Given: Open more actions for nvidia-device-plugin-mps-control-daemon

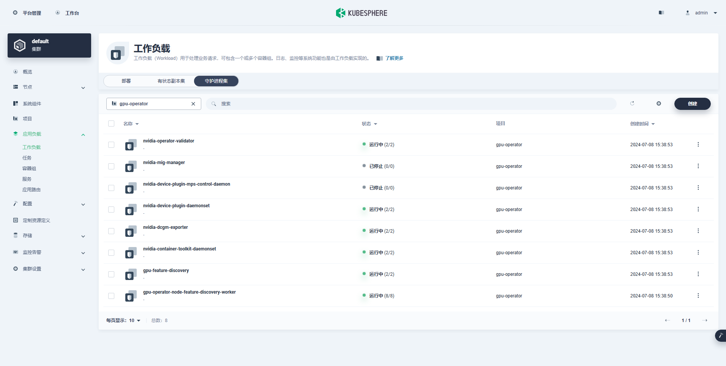Looking at the screenshot, I should click(x=698, y=188).
